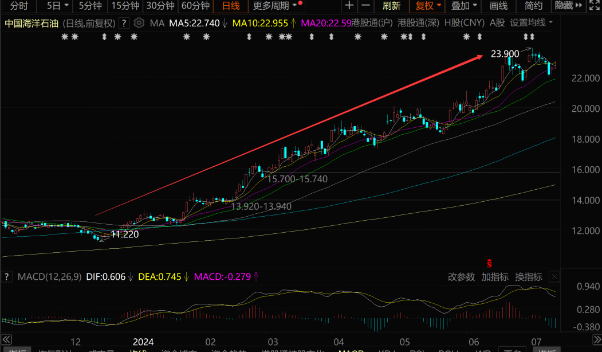Screen dimensions: 602x352
Task: Click the (日线,前复权) label
Action: 89,24
